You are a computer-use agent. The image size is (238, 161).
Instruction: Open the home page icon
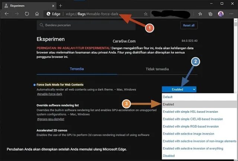tap(37, 14)
